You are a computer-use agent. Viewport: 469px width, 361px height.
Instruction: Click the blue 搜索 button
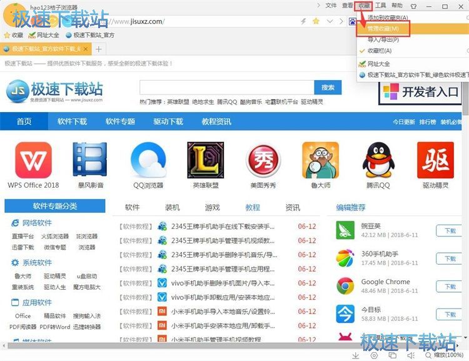click(x=328, y=88)
